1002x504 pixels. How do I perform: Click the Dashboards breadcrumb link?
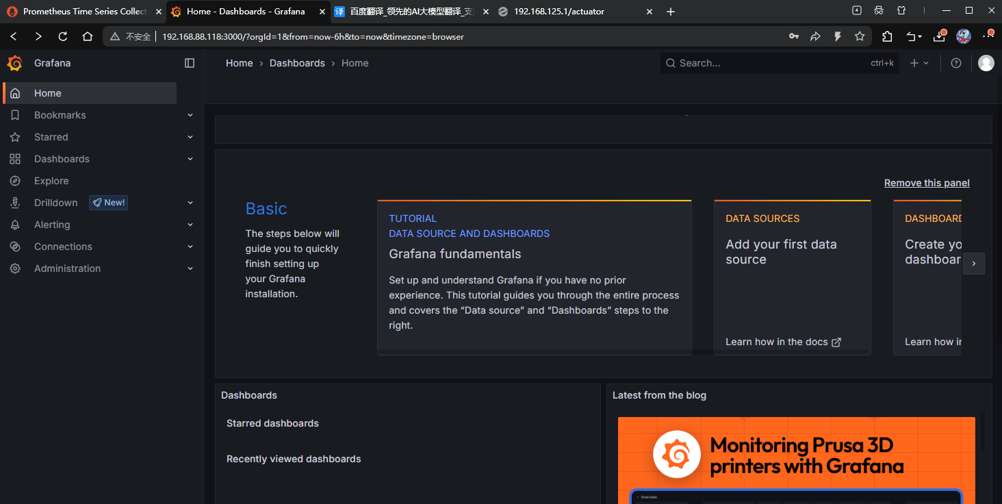tap(297, 63)
